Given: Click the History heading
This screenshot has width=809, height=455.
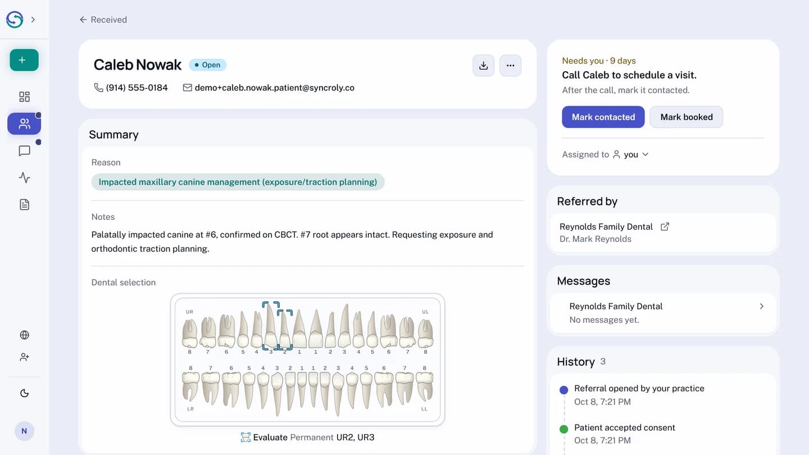Looking at the screenshot, I should click(x=575, y=362).
